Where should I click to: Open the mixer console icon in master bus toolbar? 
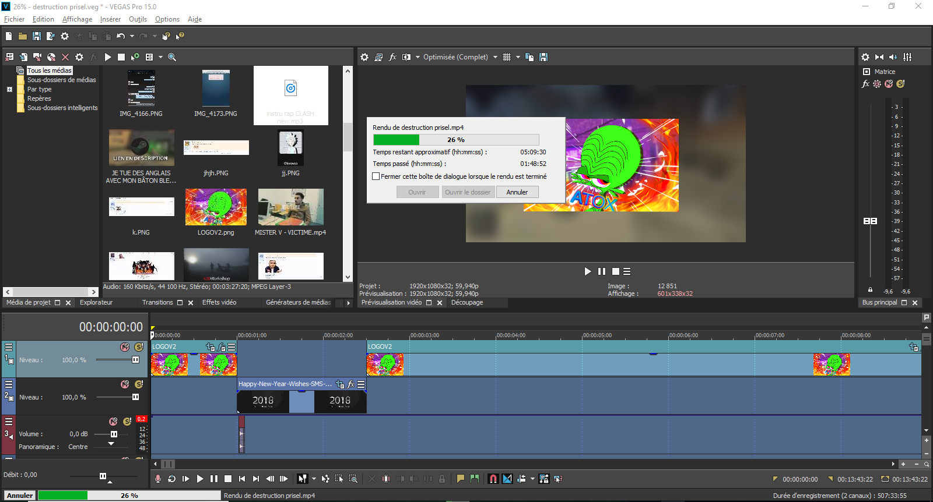pyautogui.click(x=907, y=57)
